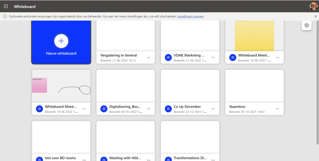Open the Transformations Di board thumbnail

(190, 137)
